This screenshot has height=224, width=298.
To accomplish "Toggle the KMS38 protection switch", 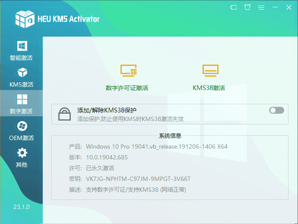I will coord(276,110).
